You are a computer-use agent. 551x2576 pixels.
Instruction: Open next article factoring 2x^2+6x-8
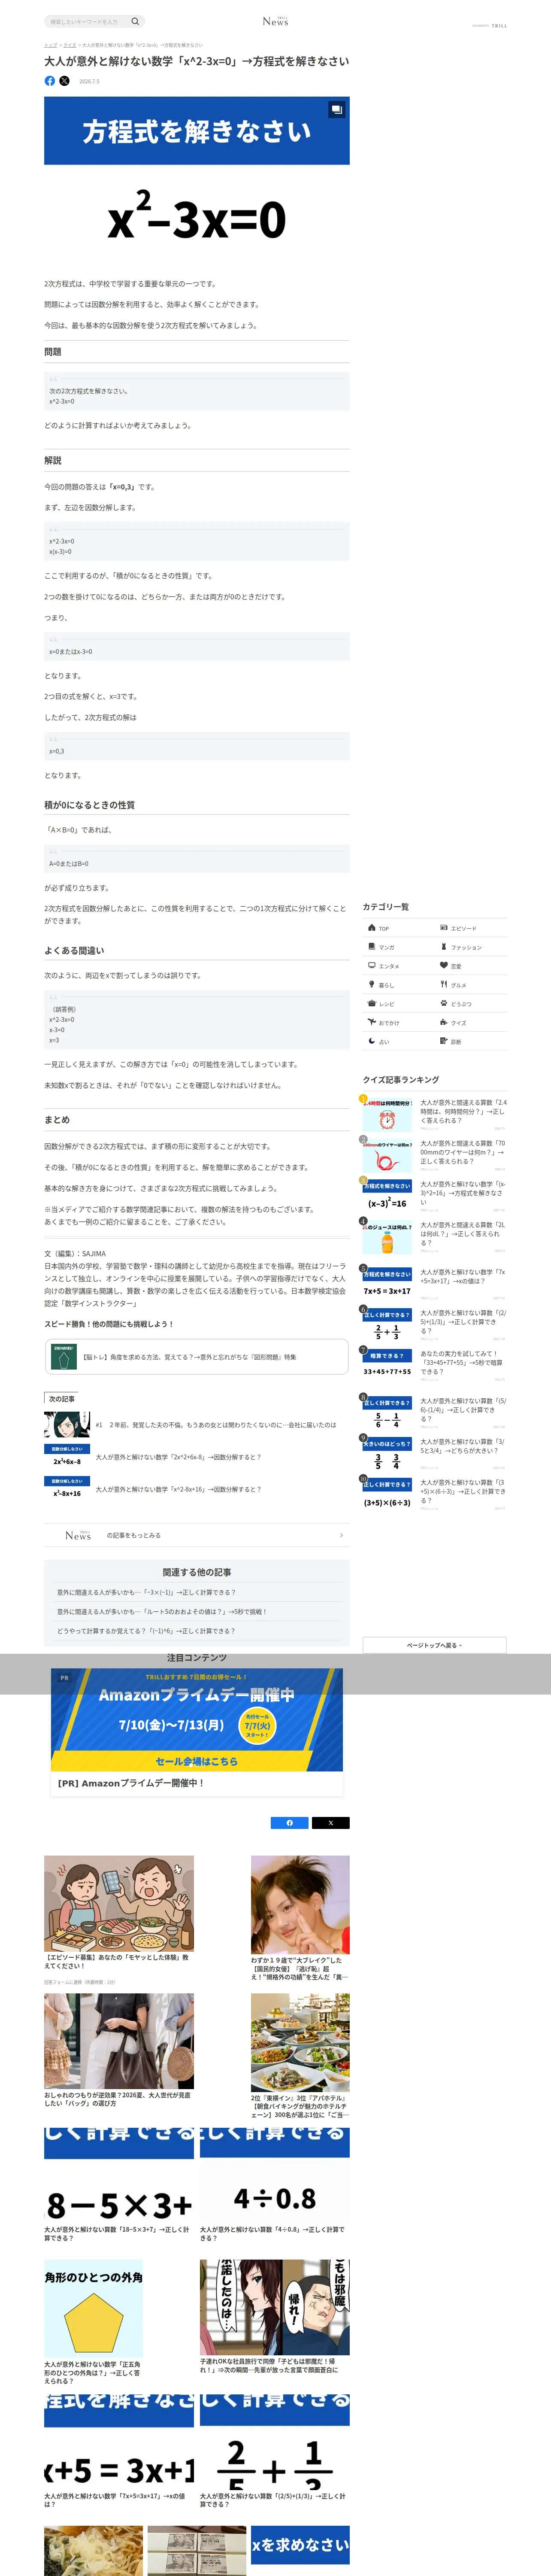tap(197, 1457)
